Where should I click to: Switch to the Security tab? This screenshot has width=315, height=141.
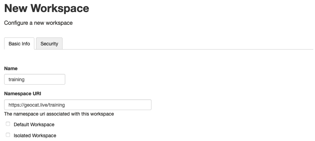pos(49,43)
